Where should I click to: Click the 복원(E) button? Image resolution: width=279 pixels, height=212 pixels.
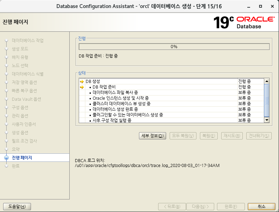click(x=209, y=136)
